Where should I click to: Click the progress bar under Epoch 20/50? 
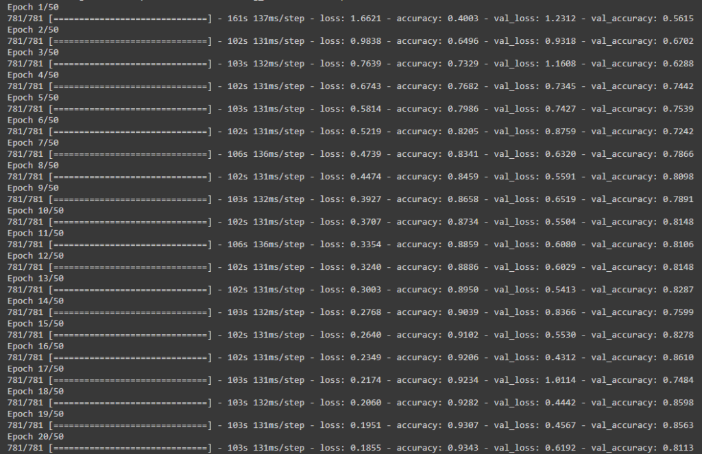[x=130, y=448]
